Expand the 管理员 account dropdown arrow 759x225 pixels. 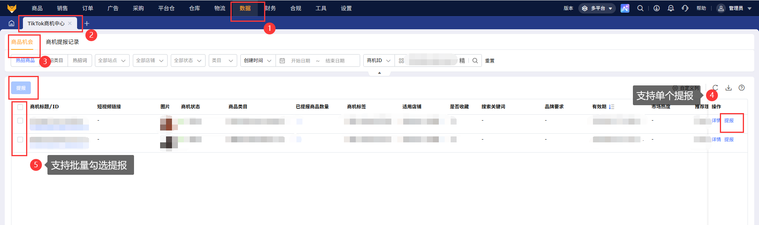point(750,8)
